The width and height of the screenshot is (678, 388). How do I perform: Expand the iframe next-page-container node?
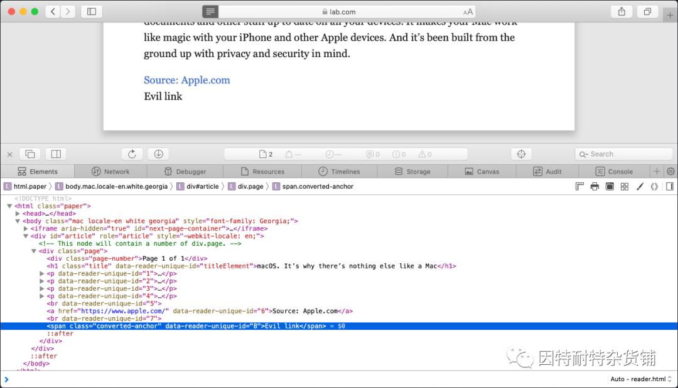26,229
